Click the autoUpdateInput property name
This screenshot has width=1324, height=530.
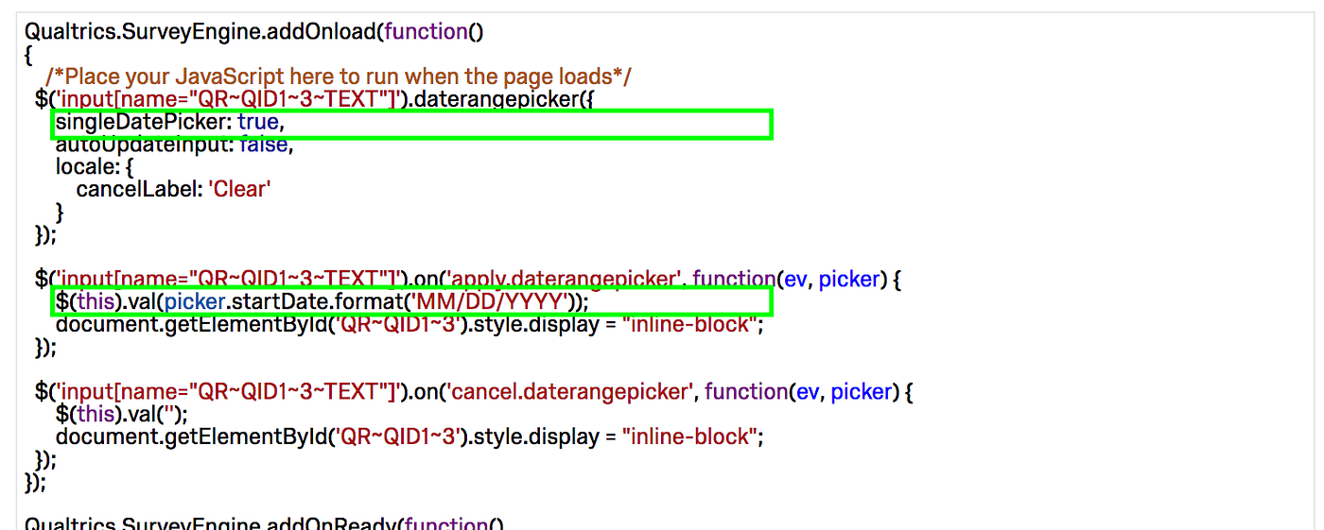[144, 145]
